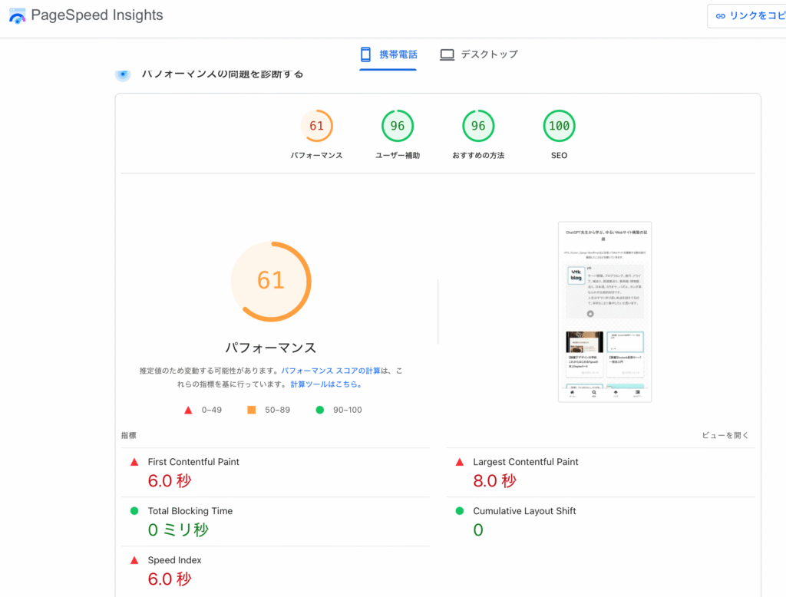Click the green circle beside Total Blocking Time
The height and width of the screenshot is (597, 786).
pos(134,511)
